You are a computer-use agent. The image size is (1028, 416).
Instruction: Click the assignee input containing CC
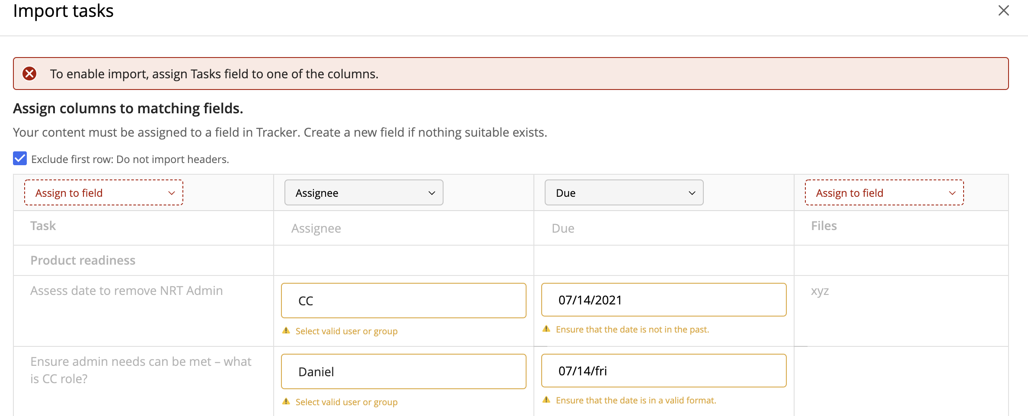tap(403, 301)
